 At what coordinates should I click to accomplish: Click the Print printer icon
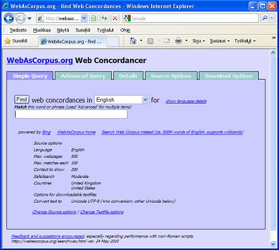(179, 40)
